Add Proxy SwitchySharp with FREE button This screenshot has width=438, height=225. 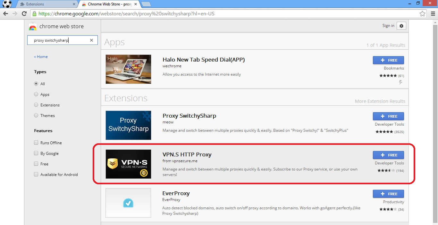[388, 116]
